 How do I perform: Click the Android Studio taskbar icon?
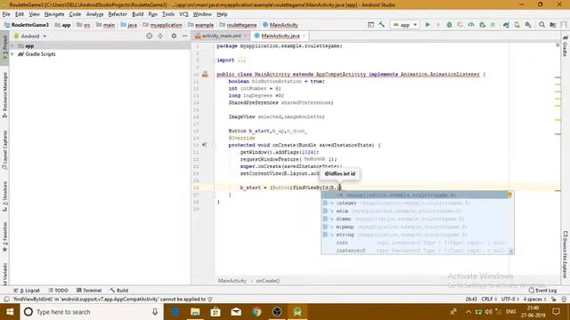(297, 312)
